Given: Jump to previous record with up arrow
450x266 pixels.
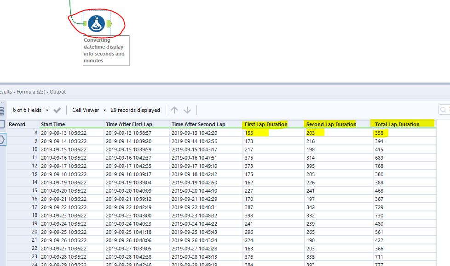Looking at the screenshot, I should point(174,110).
